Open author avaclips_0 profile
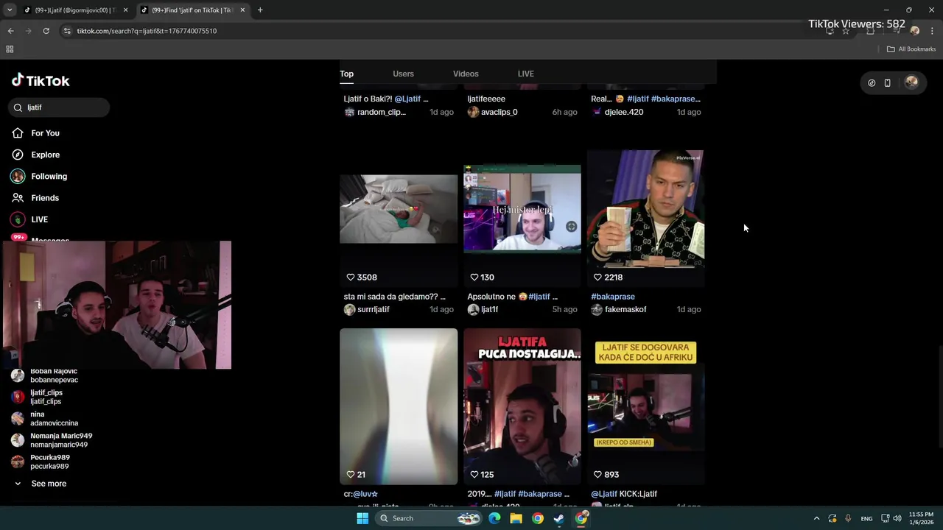This screenshot has width=943, height=530. (499, 112)
